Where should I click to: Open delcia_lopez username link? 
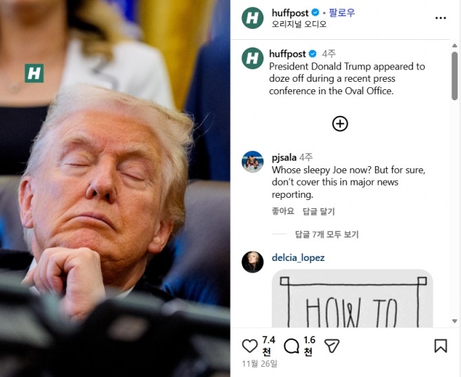[298, 258]
